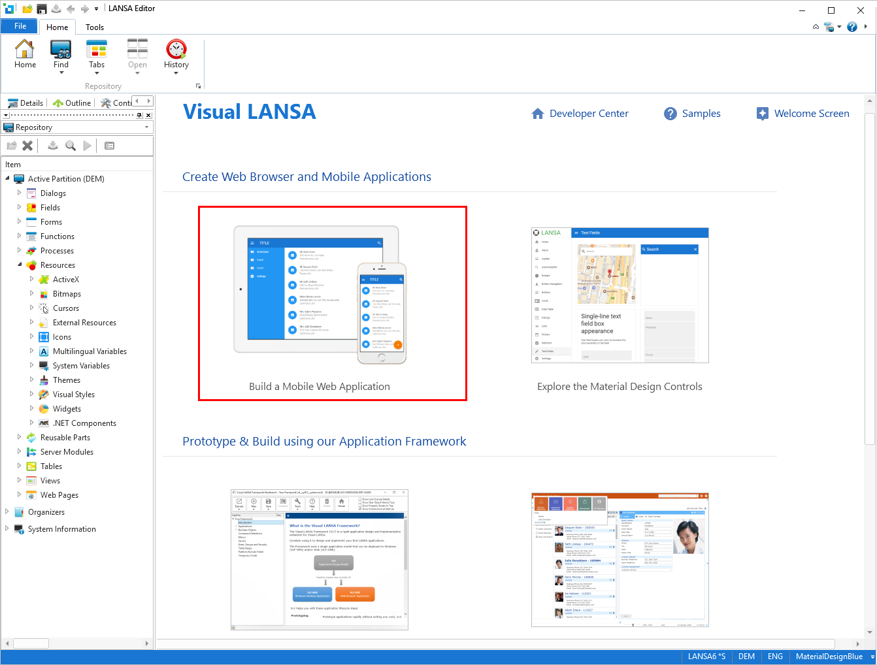Click the save floppy disk icon in the title bar
This screenshot has height=665, width=877.
point(42,8)
